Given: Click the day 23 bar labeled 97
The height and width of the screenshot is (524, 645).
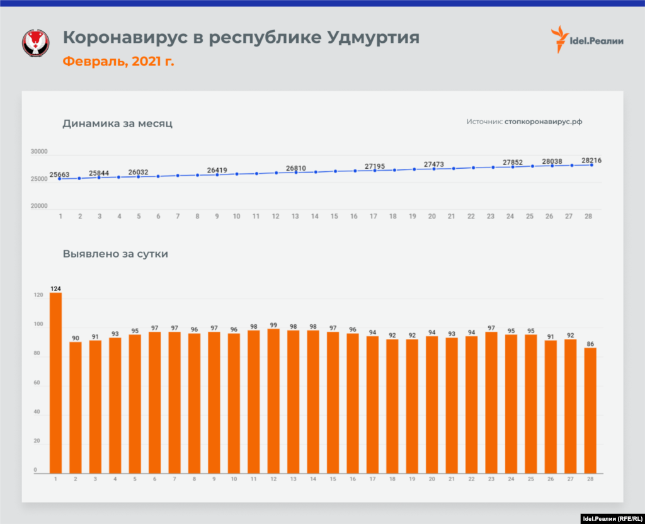Looking at the screenshot, I should click(491, 402).
